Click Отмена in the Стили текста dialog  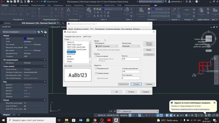tap(136, 84)
